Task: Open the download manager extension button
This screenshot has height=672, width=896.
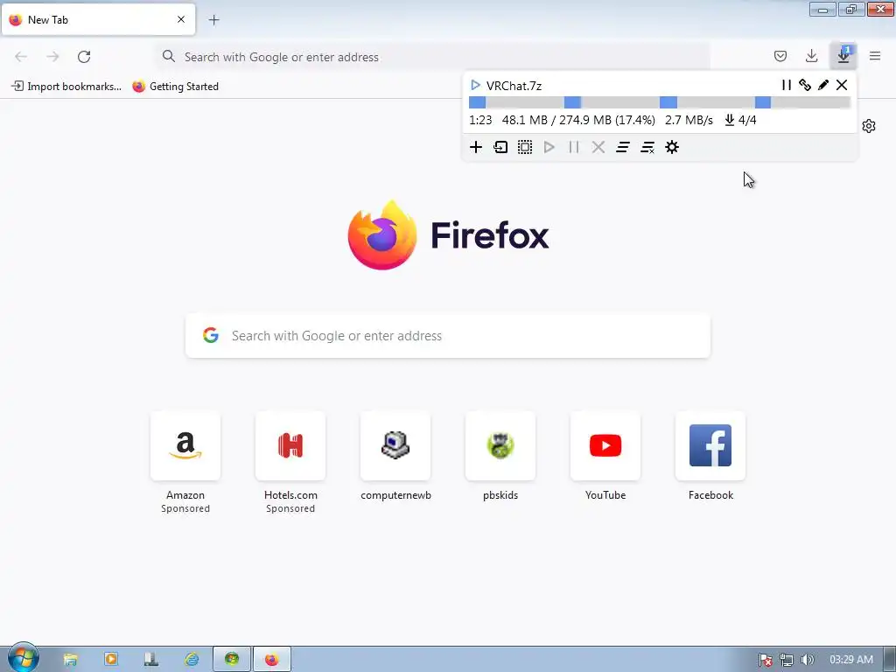Action: pos(843,56)
